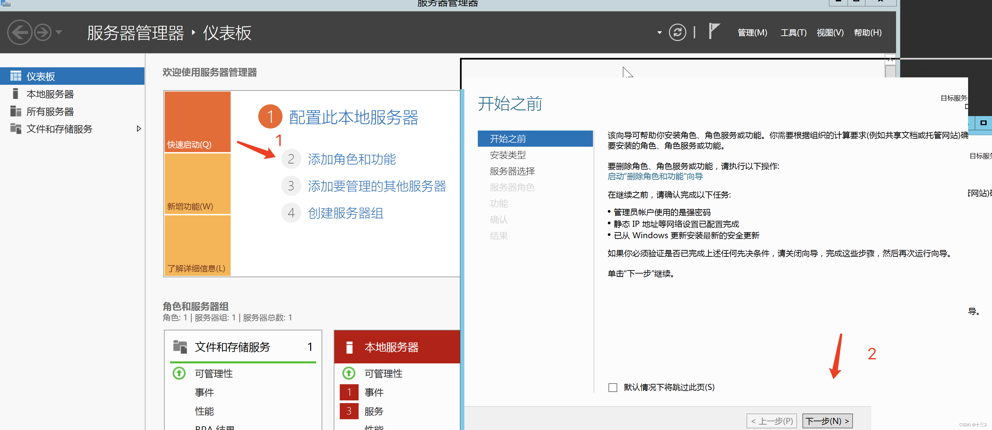Expand 文件和存储服务 sidebar arrow
This screenshot has width=992, height=430.
point(139,129)
